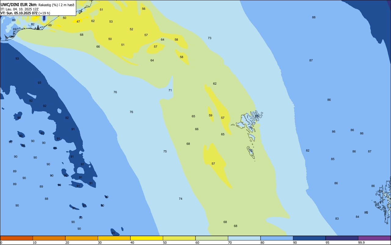The image size is (391, 245).
Task: Click the humidity value "85" on the map
Action: [x=333, y=159]
